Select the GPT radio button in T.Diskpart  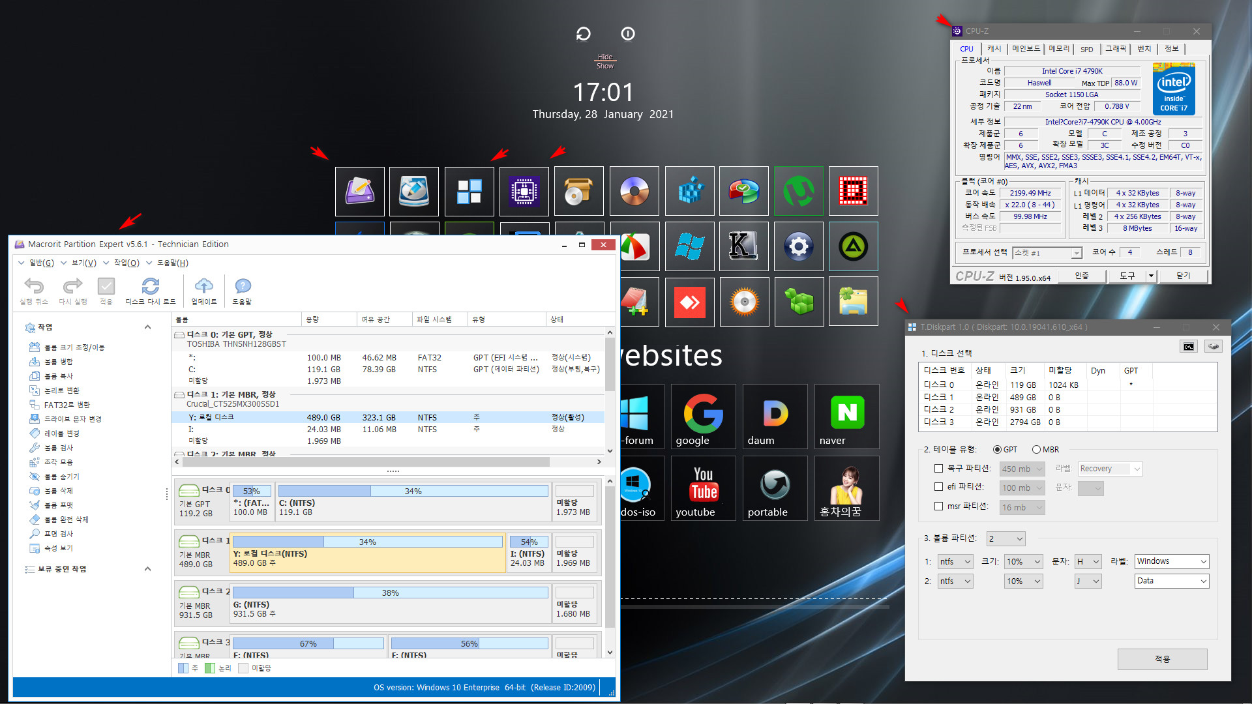click(x=997, y=450)
